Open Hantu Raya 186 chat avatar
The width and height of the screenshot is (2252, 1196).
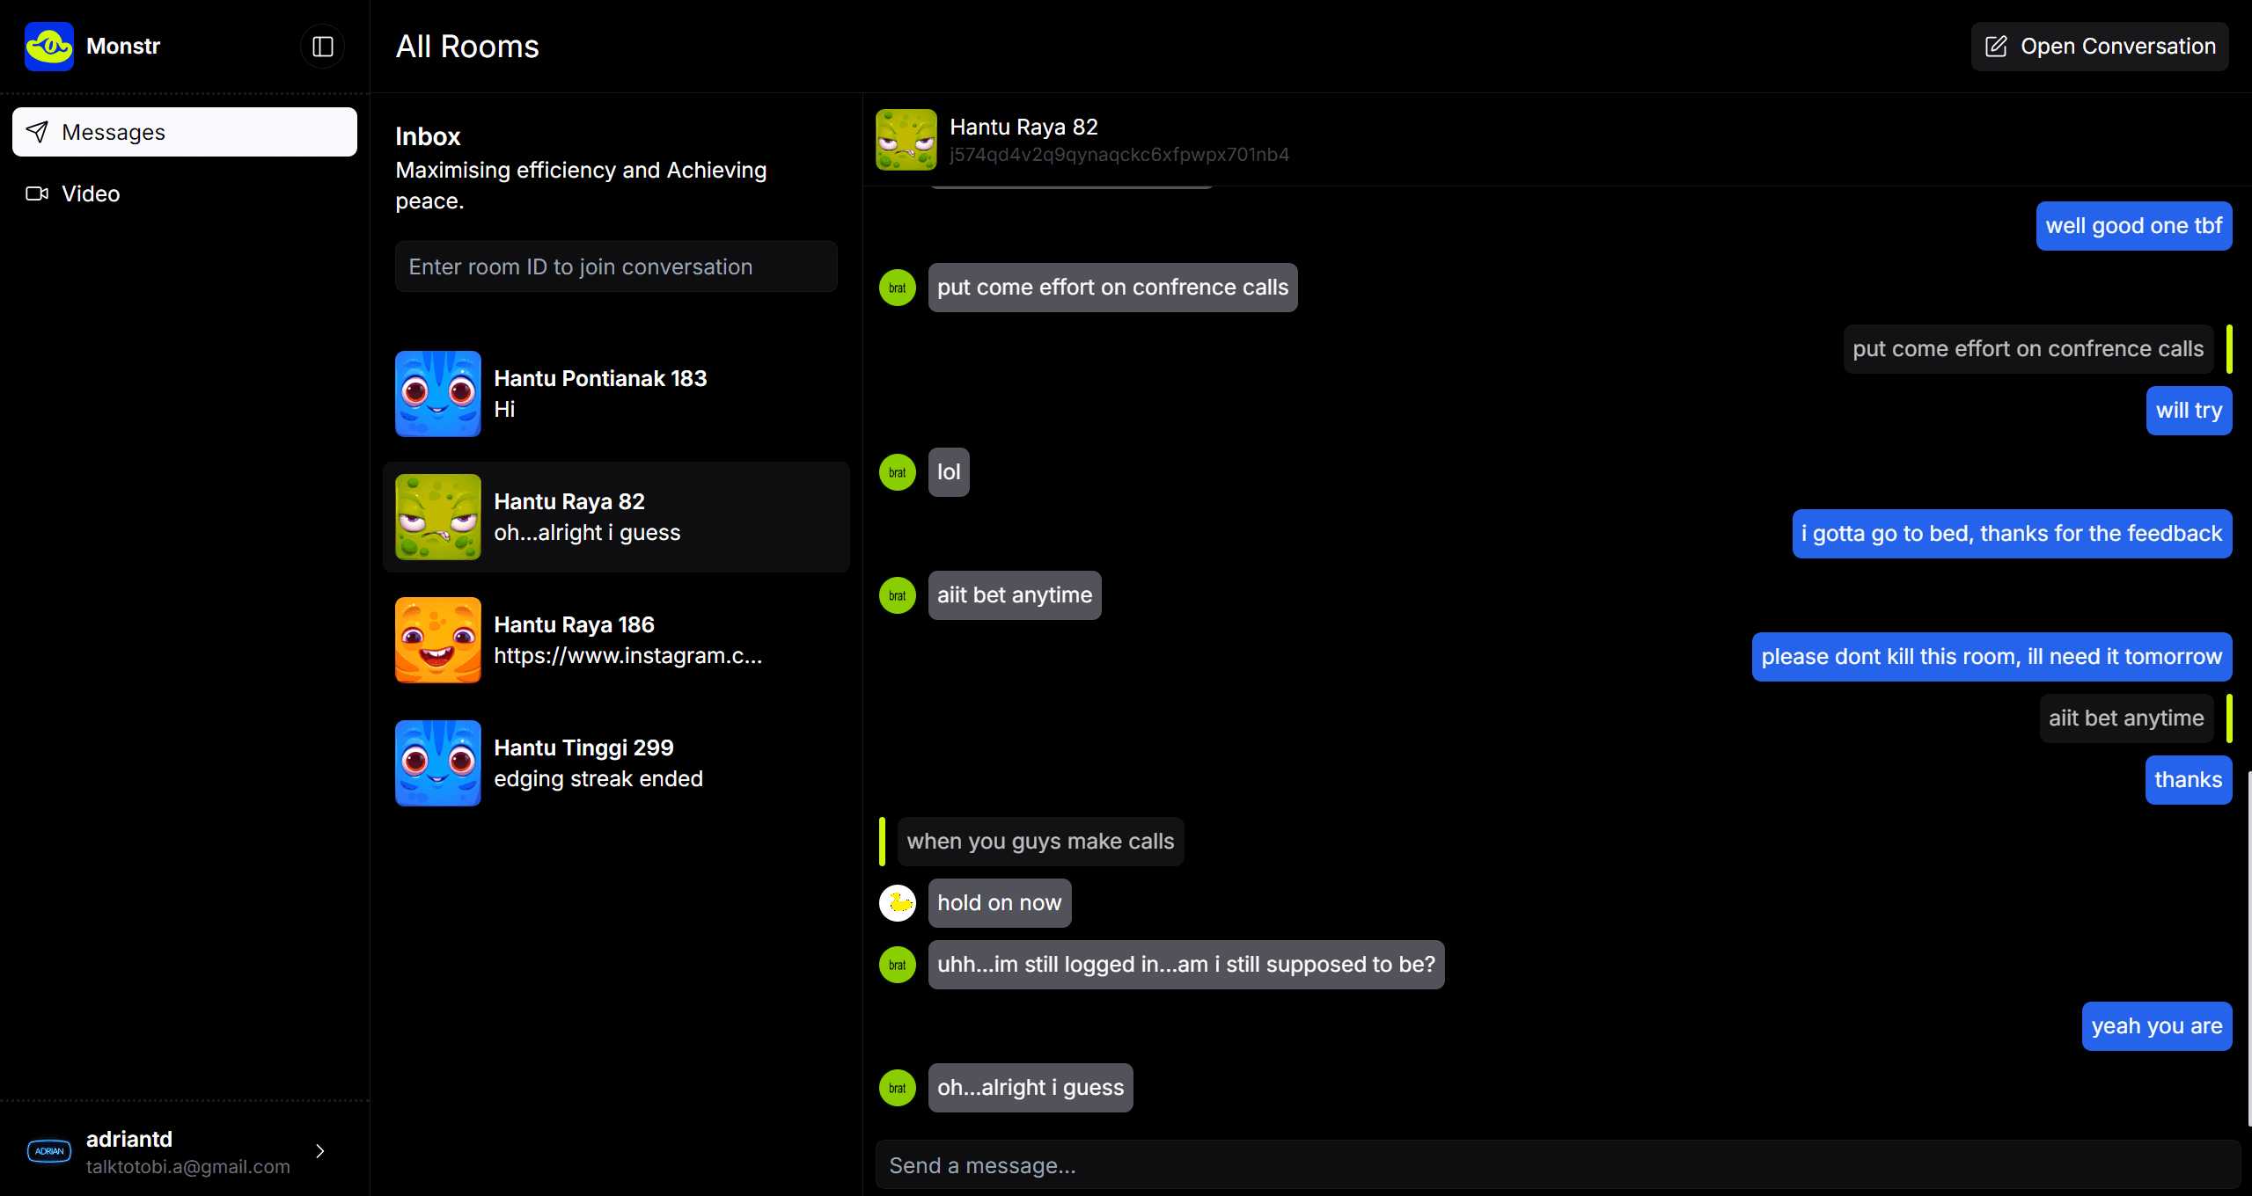pos(438,640)
